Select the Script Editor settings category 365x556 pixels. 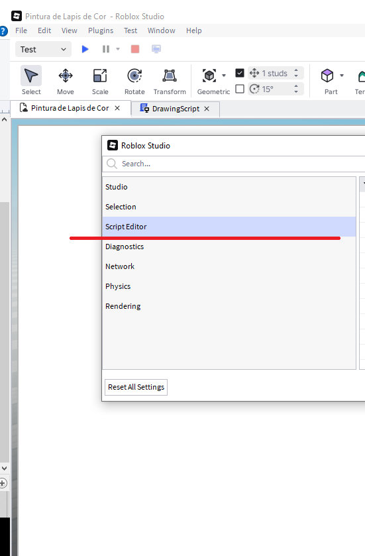pos(229,227)
